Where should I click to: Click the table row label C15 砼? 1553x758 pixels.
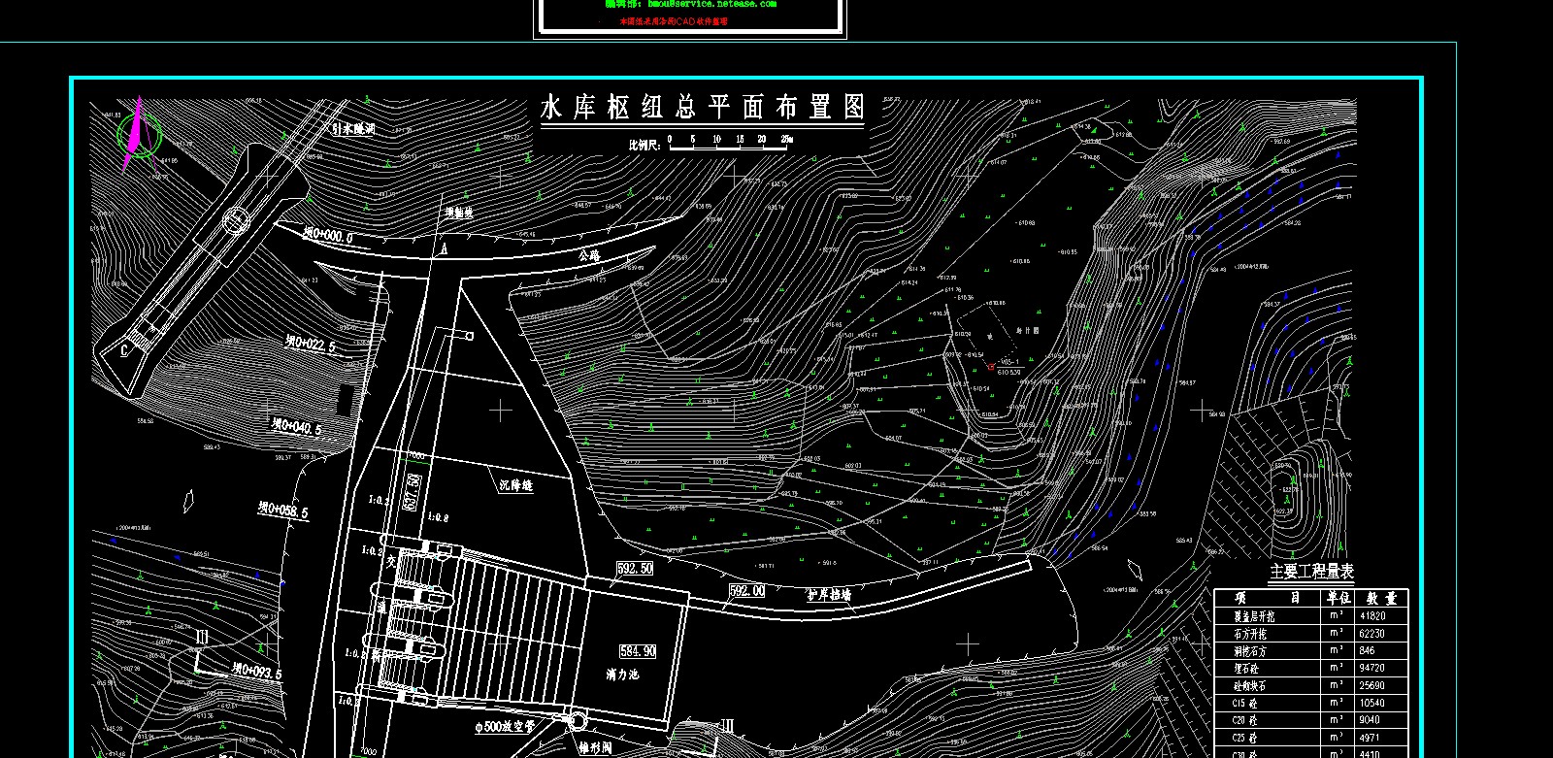[x=1245, y=704]
